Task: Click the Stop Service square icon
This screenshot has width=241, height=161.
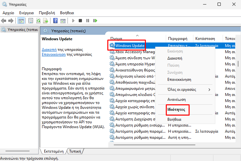Action: [x=80, y=21]
